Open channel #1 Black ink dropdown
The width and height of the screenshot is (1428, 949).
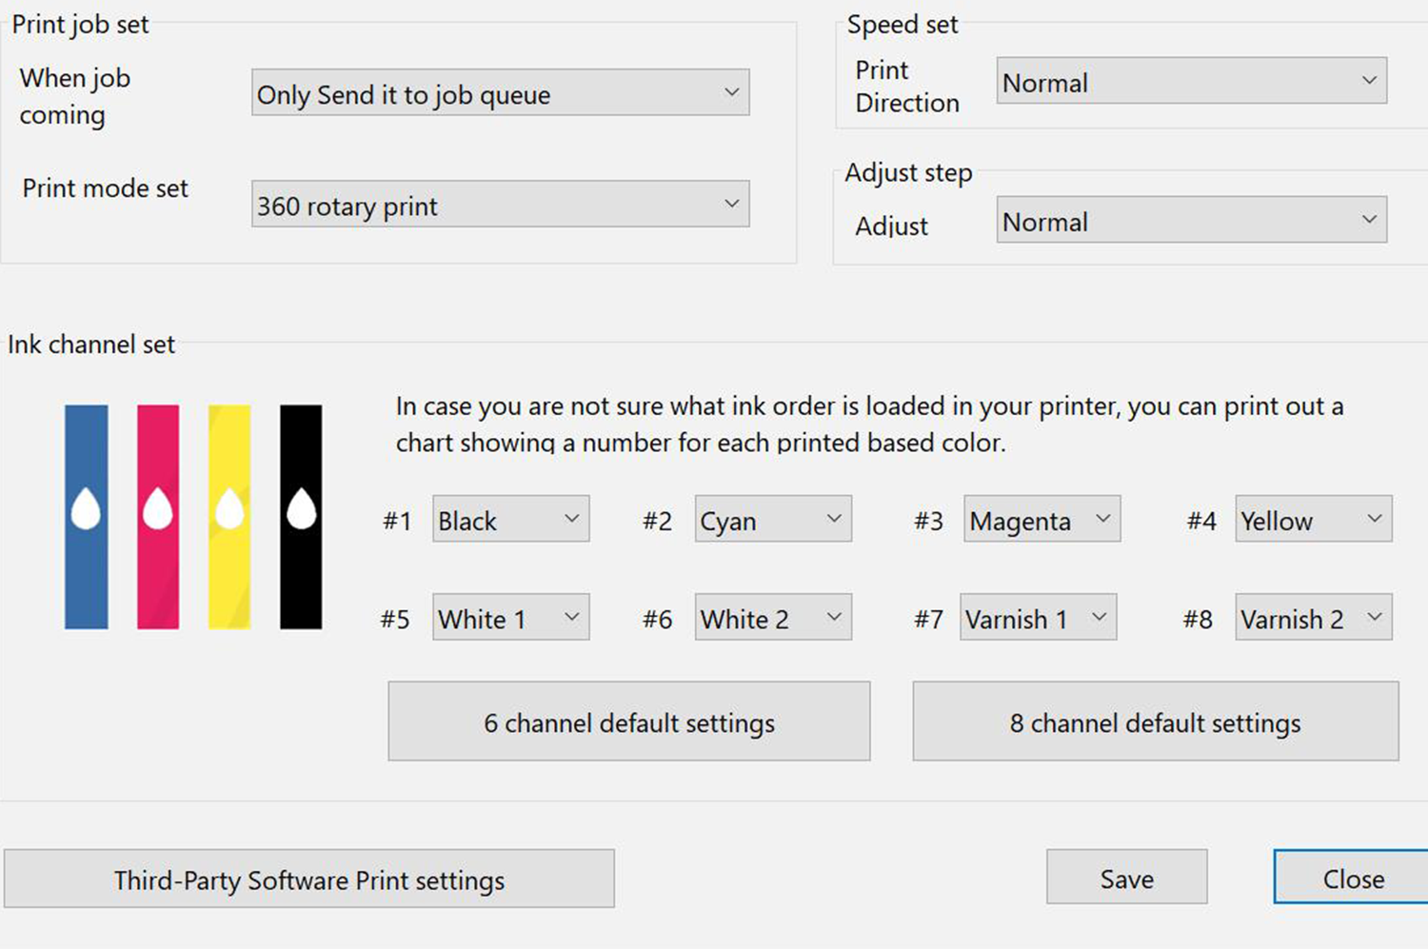[x=510, y=520]
